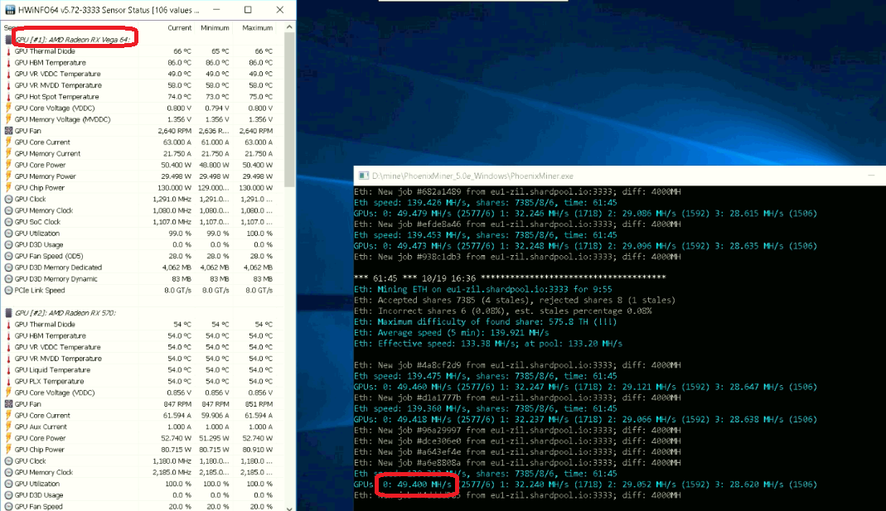Click the lightning icon of GPU Chip Power 130.000 W
This screenshot has width=886, height=511.
pyautogui.click(x=8, y=187)
